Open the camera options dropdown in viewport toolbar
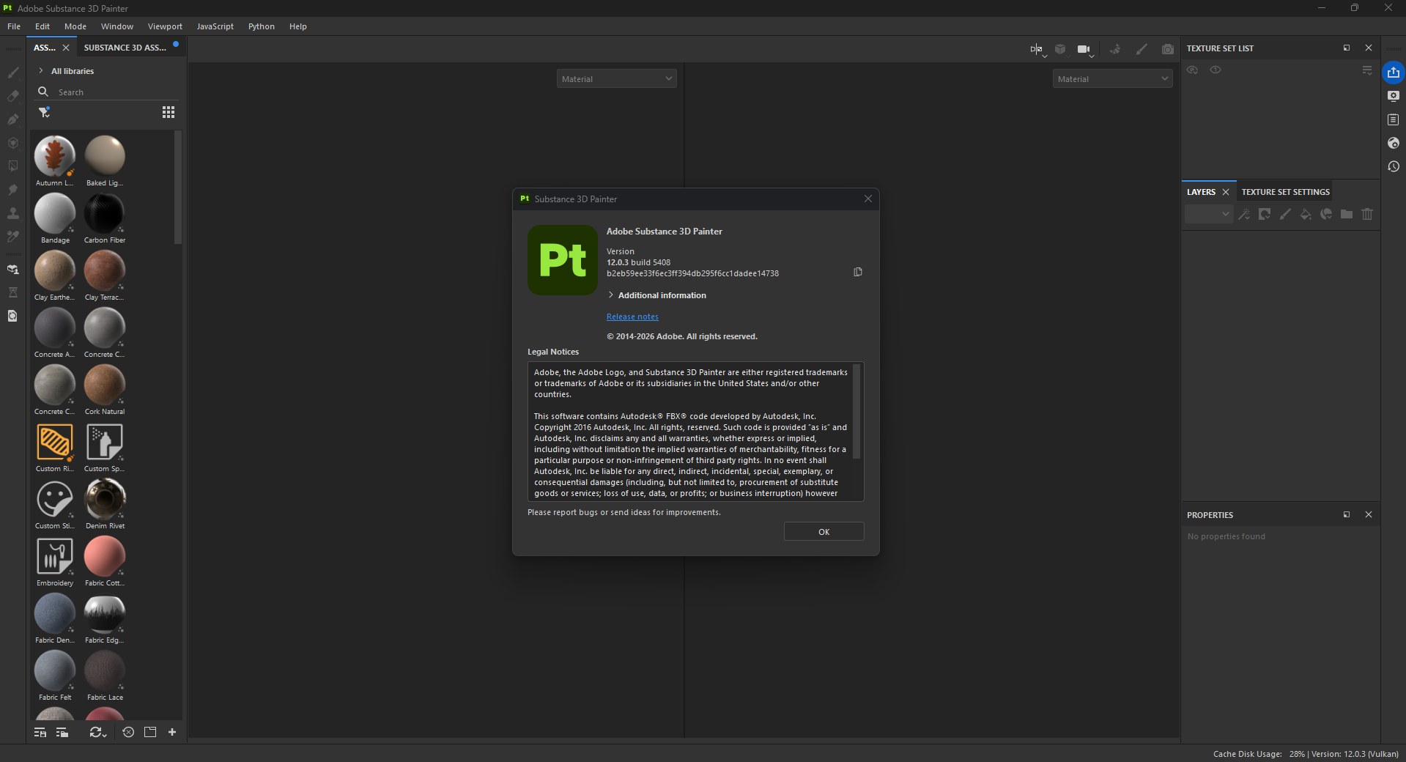The image size is (1406, 762). (x=1085, y=50)
